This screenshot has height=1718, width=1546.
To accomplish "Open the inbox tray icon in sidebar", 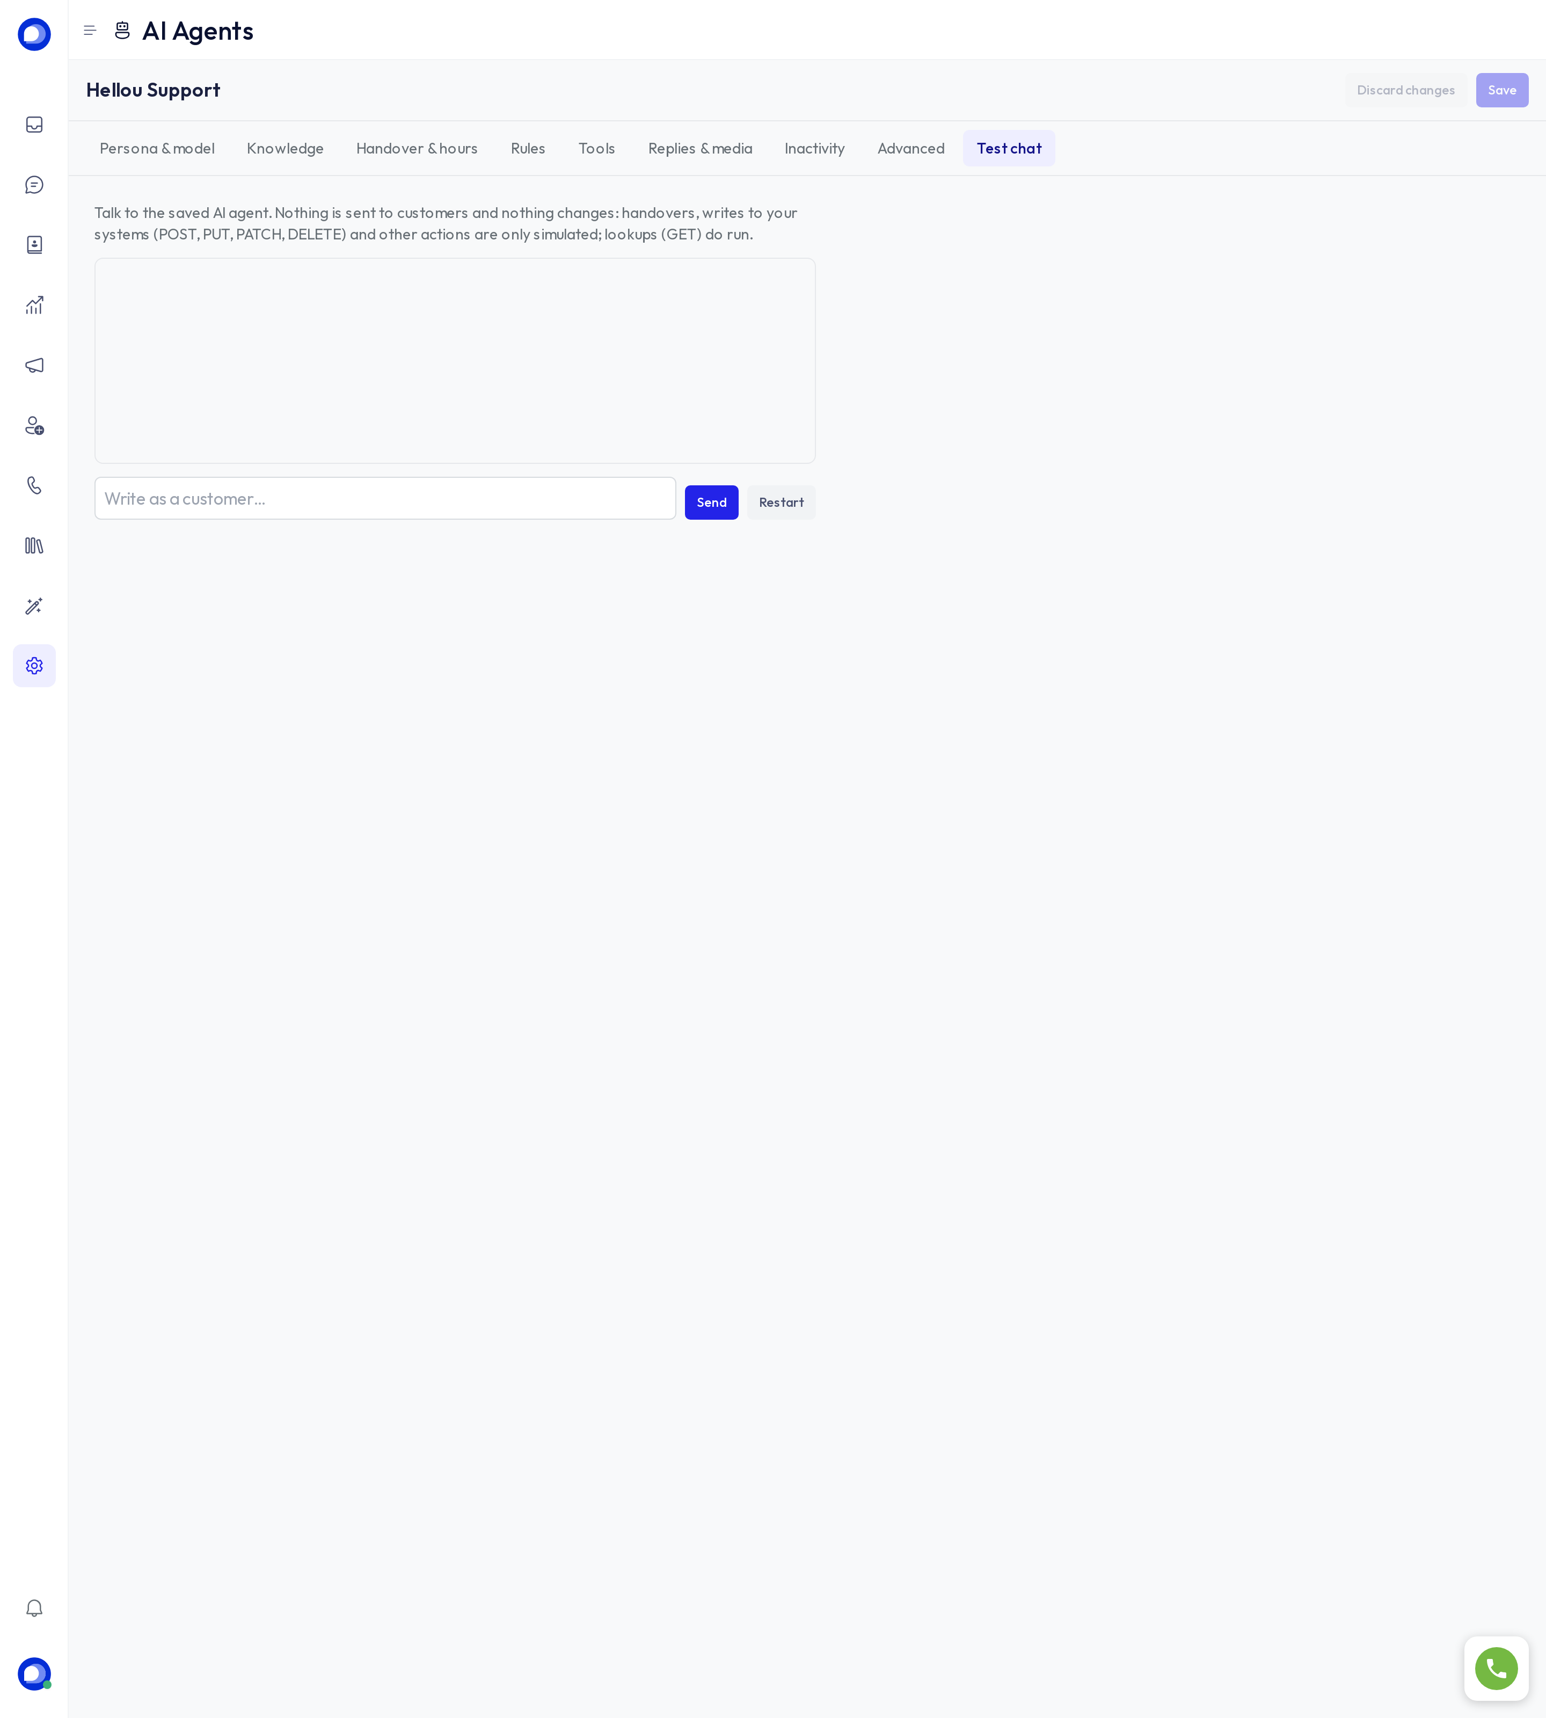I will tap(34, 125).
